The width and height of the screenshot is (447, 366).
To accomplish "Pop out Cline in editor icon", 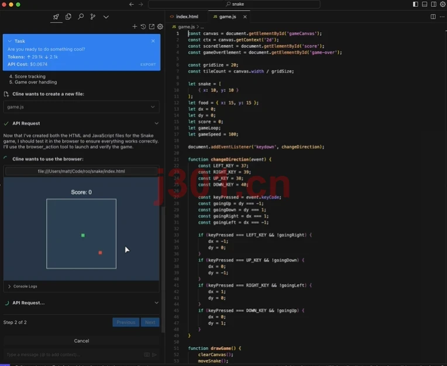I will [152, 26].
